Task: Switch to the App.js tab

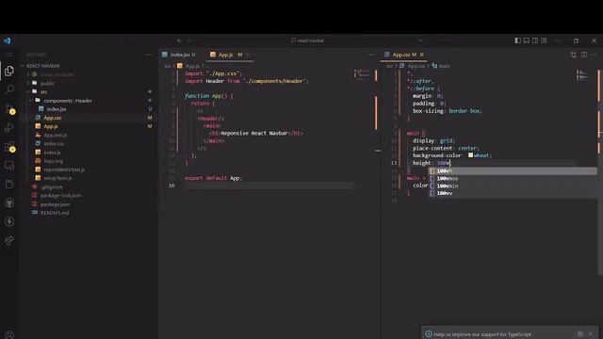Action: click(227, 55)
